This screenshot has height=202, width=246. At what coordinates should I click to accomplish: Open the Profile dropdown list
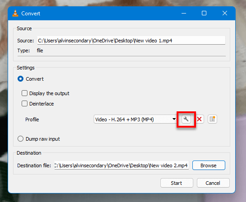click(x=136, y=119)
